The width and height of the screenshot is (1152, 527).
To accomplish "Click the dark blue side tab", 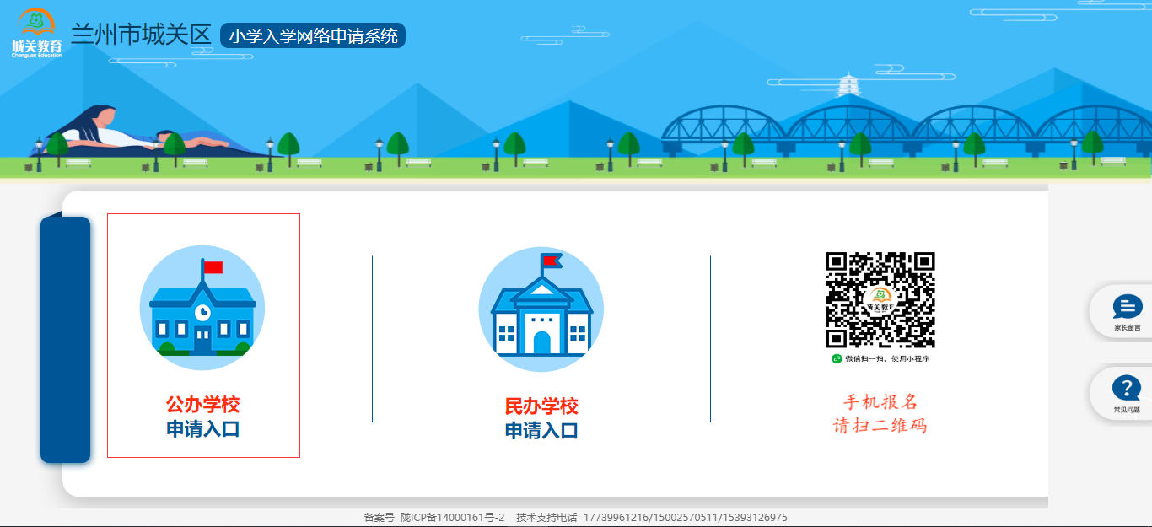I will [65, 339].
